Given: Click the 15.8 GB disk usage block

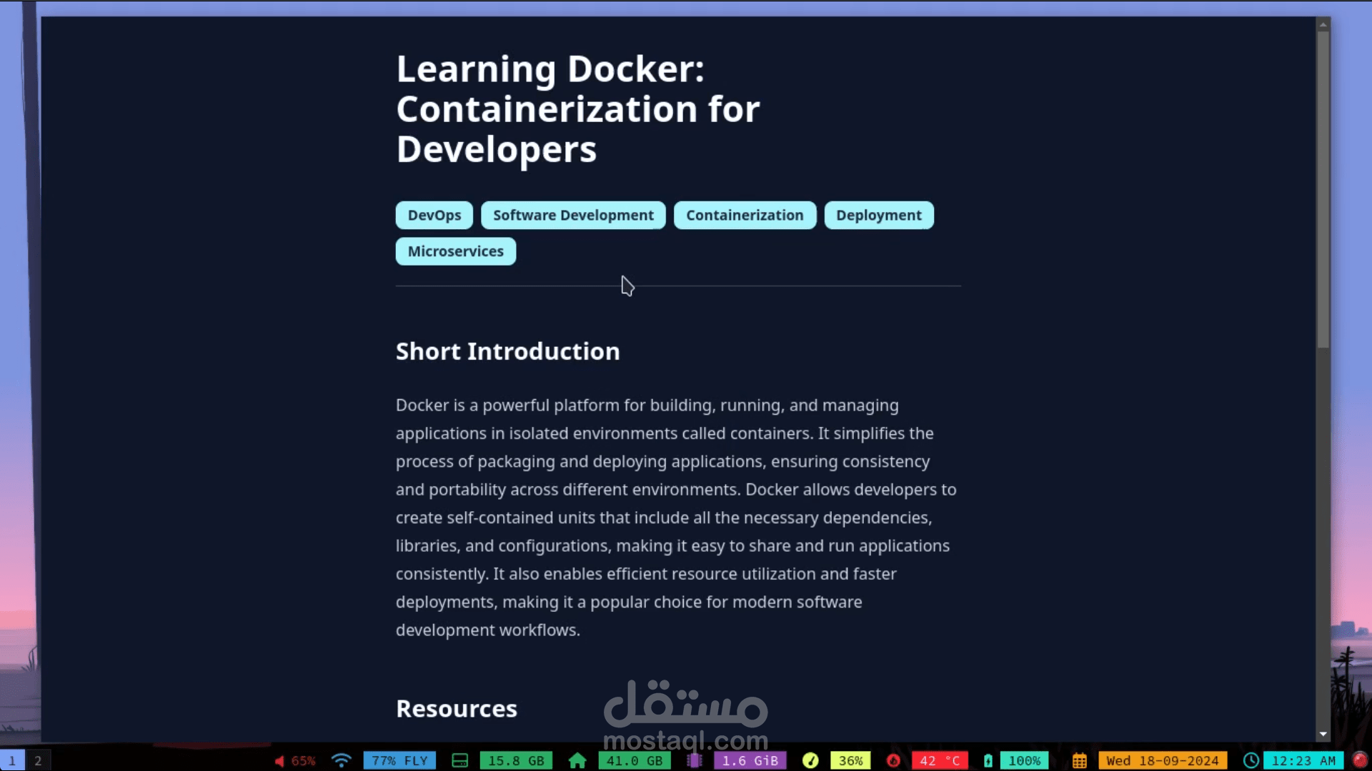Looking at the screenshot, I should [x=516, y=761].
